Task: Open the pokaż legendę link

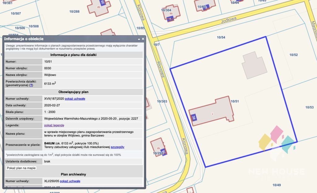Action: [x=54, y=125]
